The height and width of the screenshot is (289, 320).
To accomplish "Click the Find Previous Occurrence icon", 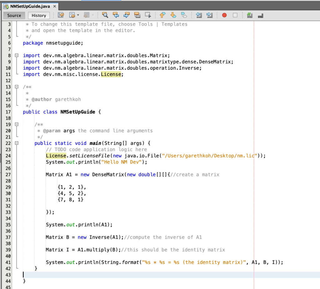I will [116, 15].
